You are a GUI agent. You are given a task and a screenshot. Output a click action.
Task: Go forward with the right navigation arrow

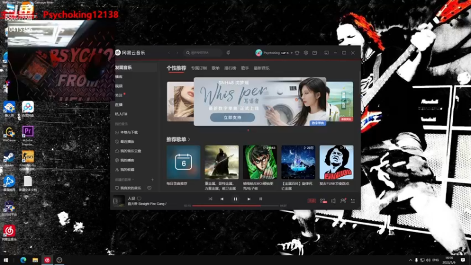pyautogui.click(x=177, y=53)
